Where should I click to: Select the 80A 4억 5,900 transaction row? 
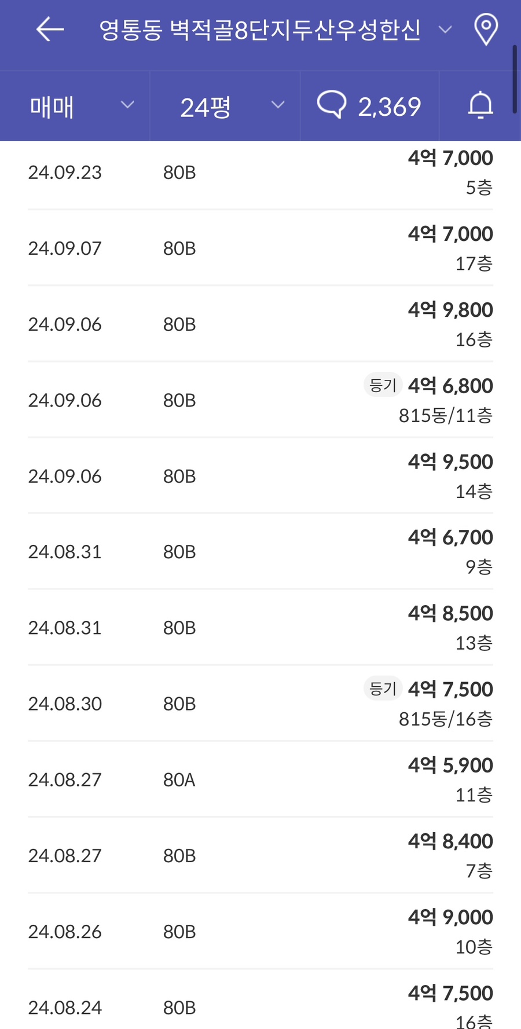tap(260, 779)
